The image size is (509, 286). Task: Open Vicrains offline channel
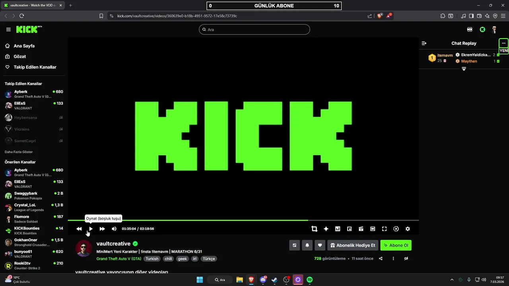33,129
